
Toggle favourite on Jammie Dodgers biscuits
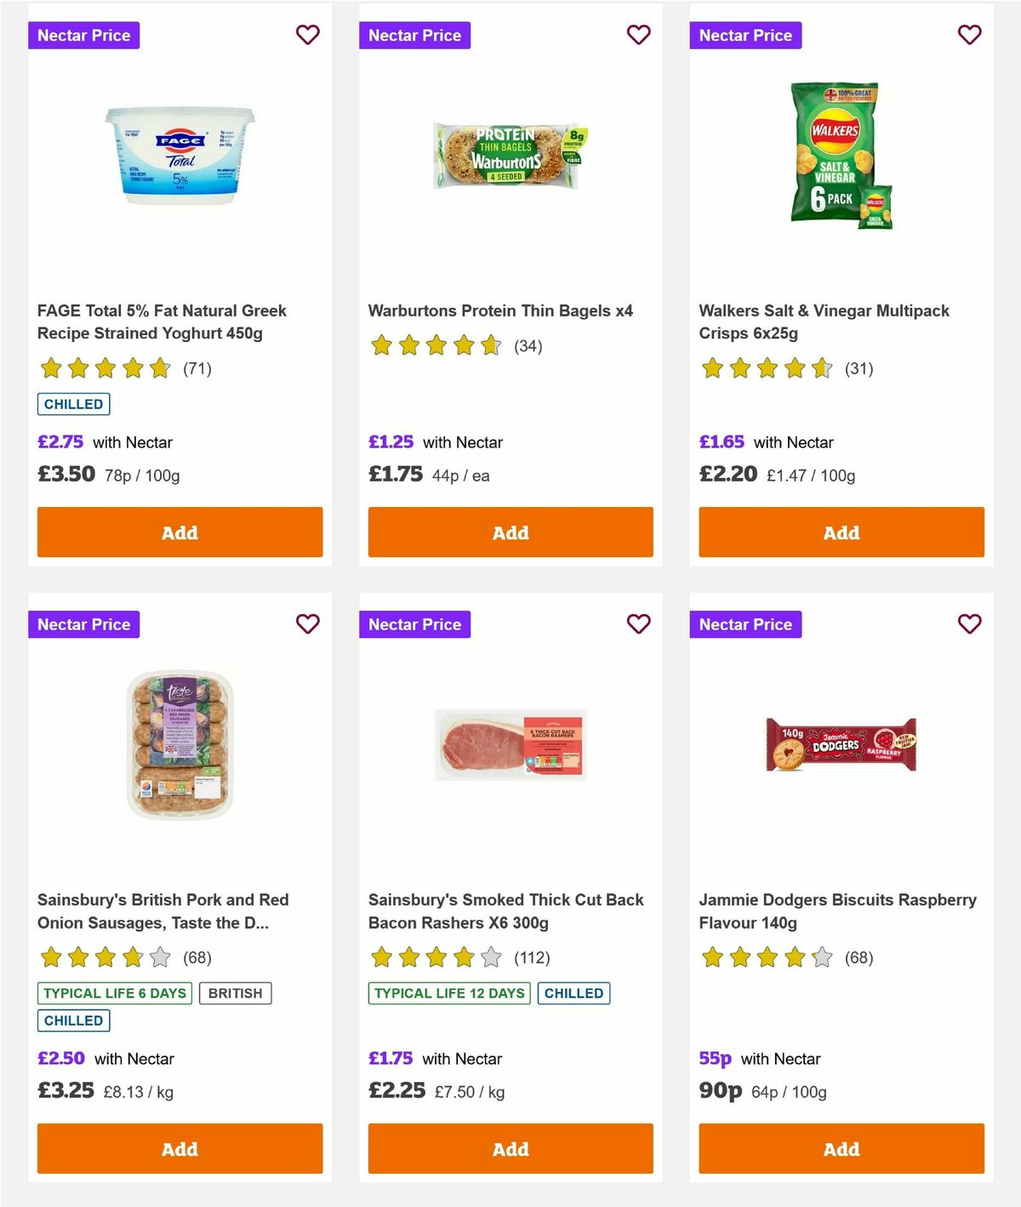pos(969,623)
